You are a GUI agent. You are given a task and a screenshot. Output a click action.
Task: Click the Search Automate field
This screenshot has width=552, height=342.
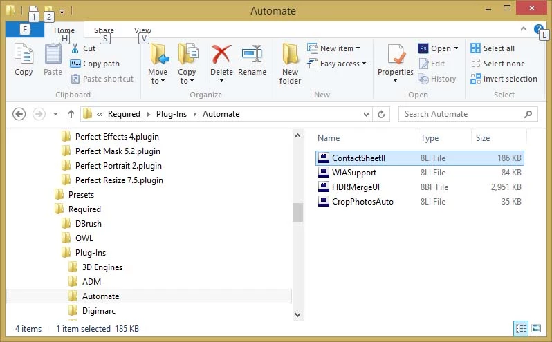coord(468,114)
